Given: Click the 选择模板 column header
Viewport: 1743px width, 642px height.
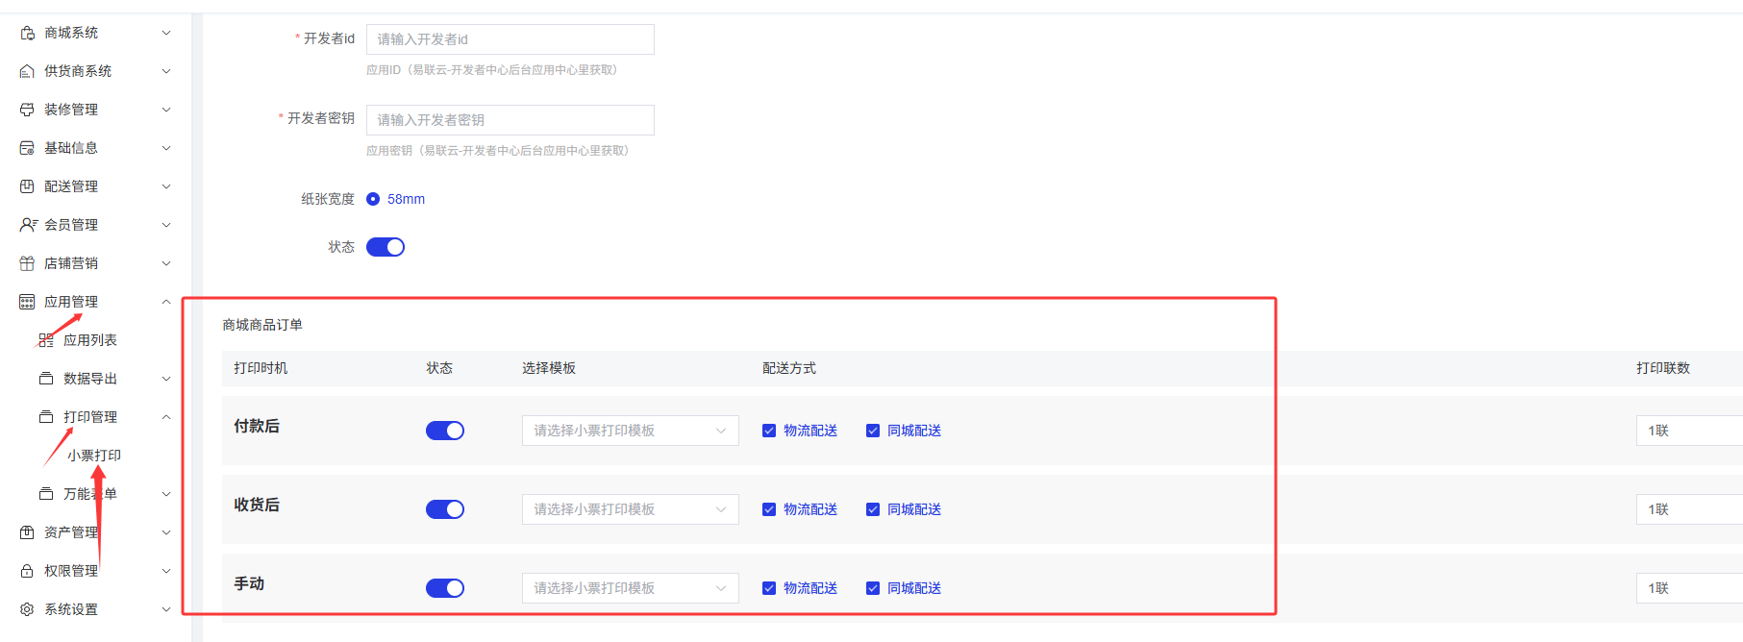Looking at the screenshot, I should click(549, 368).
